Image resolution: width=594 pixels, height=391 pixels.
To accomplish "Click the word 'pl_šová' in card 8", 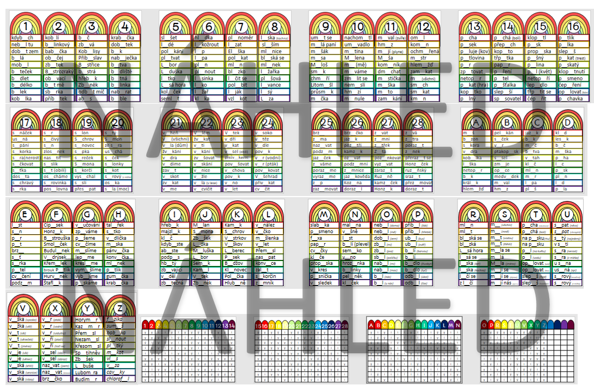I will pos(270,79).
